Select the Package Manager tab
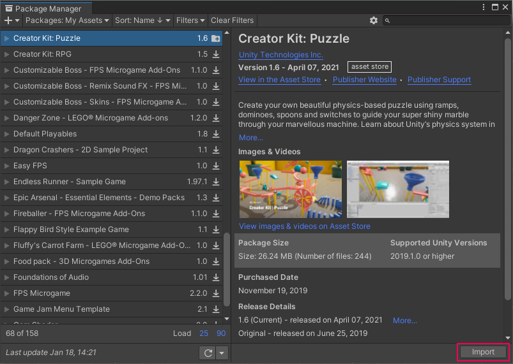This screenshot has width=513, height=364. tap(43, 8)
